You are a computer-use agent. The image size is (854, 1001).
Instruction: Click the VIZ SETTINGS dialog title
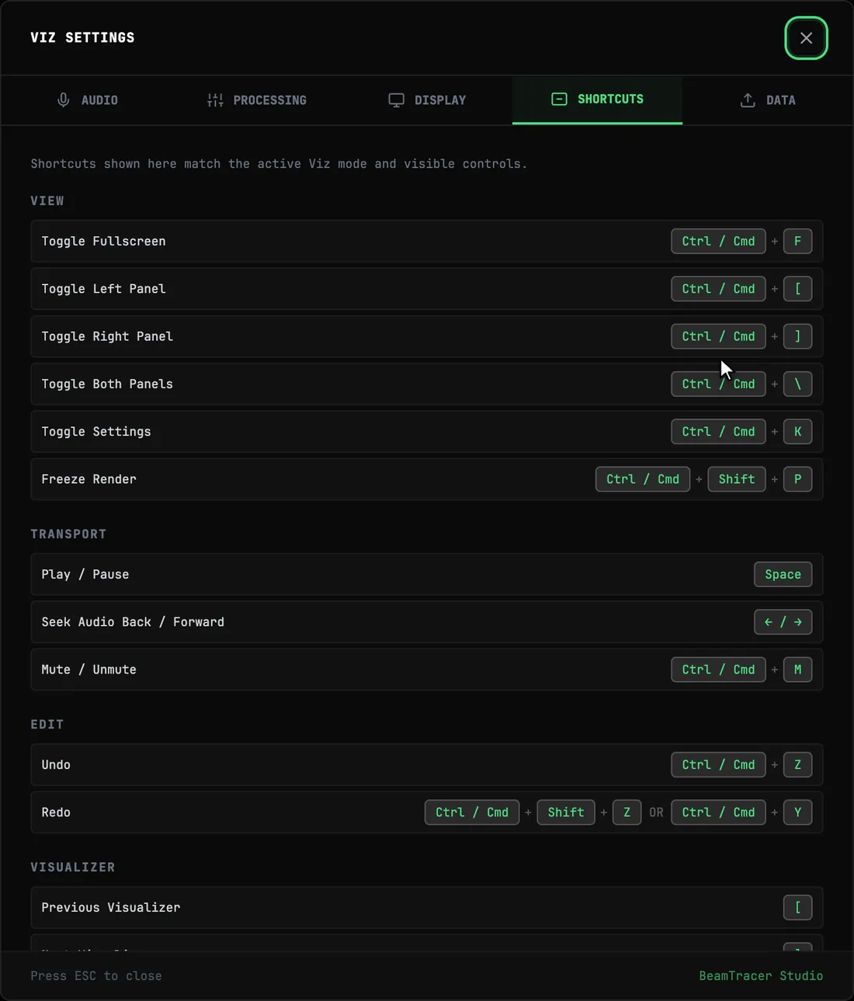click(82, 38)
